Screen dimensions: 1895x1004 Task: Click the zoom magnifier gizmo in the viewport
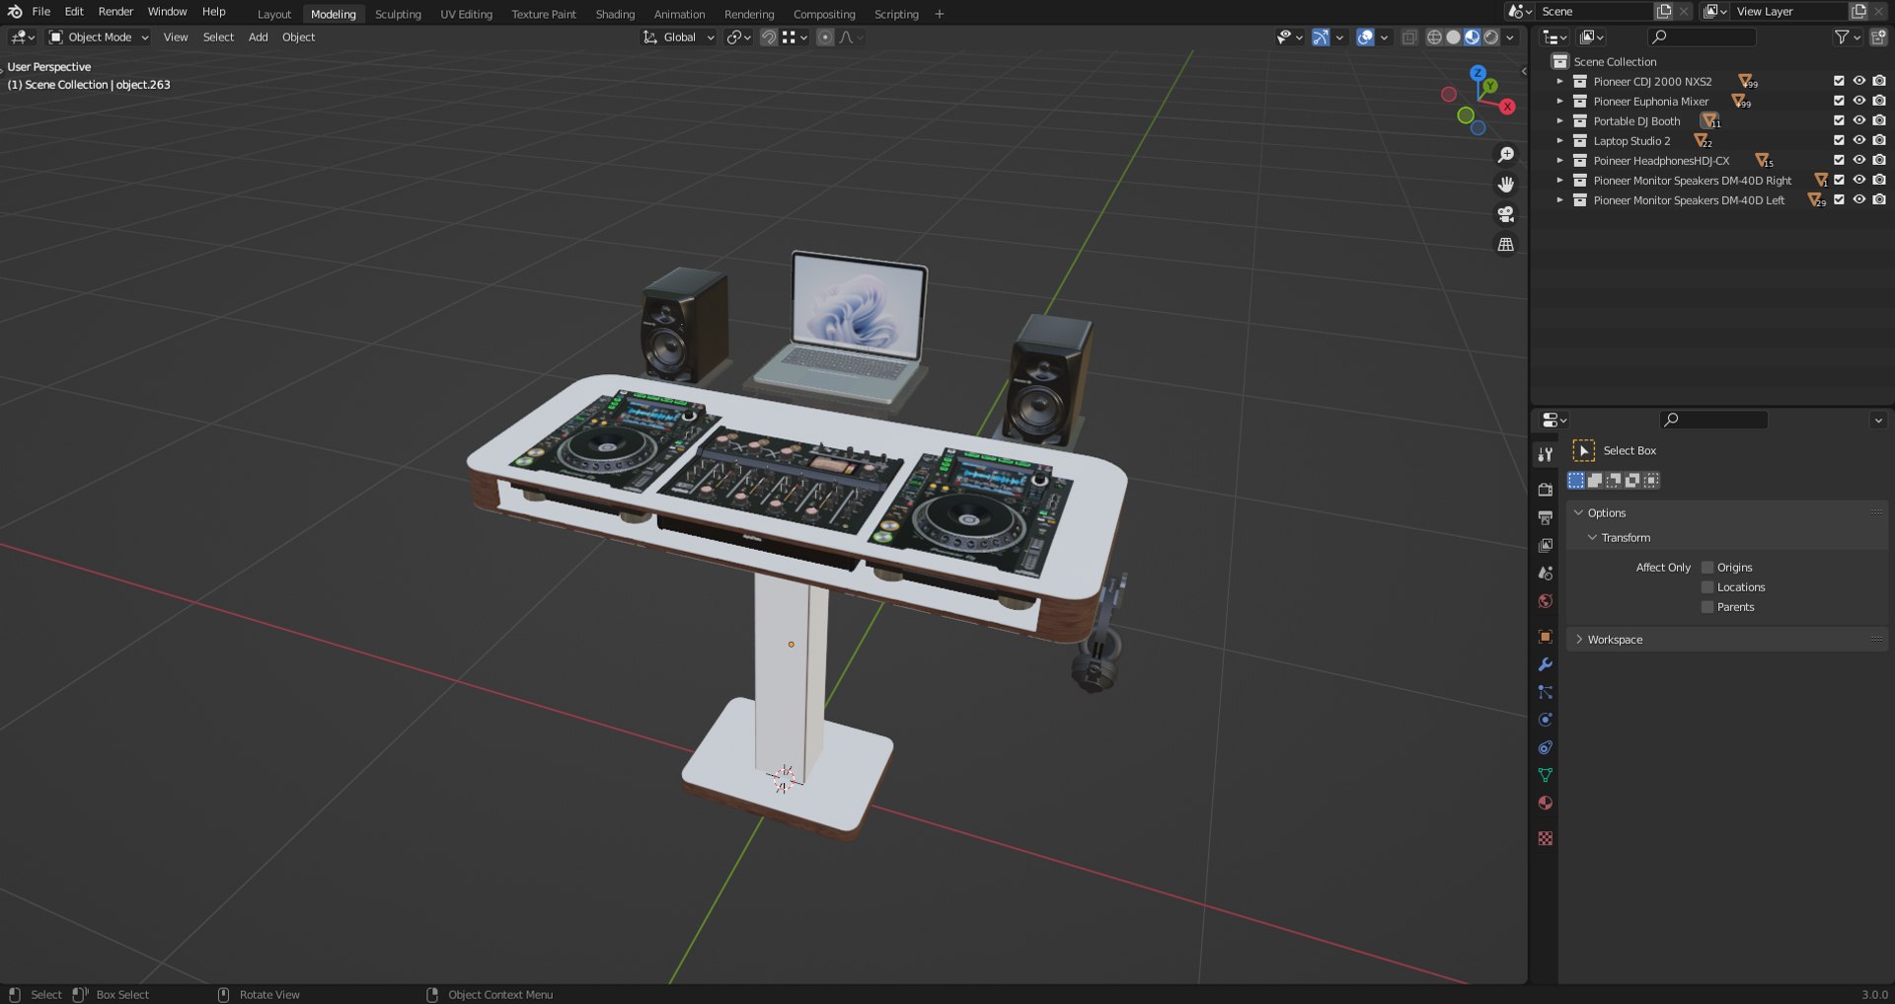(x=1506, y=155)
